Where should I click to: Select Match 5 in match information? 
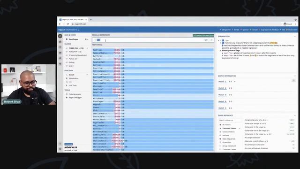222,108
